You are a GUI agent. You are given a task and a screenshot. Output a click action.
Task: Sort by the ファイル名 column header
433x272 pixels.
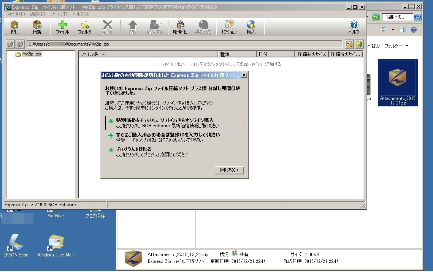(148, 54)
